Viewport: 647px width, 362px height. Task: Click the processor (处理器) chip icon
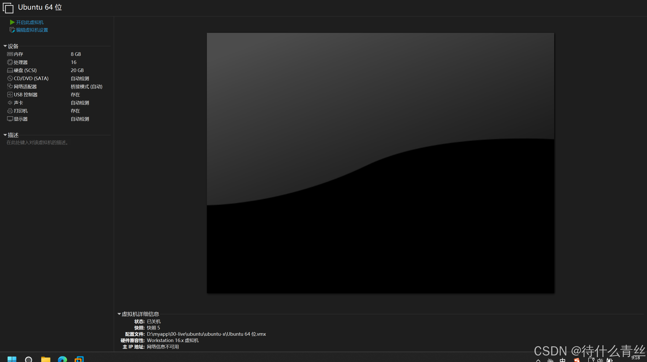click(x=10, y=62)
